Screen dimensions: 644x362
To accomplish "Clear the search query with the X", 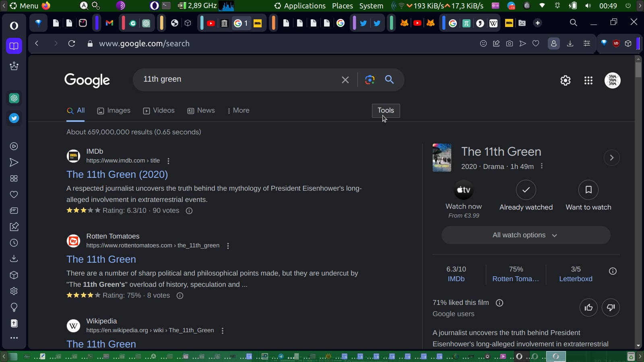I will pyautogui.click(x=345, y=80).
